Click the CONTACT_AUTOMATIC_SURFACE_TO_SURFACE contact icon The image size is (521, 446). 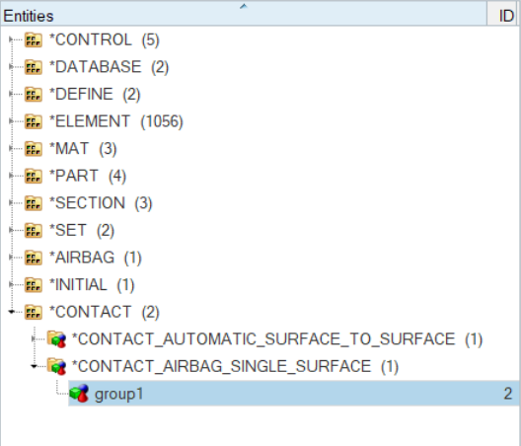[56, 339]
